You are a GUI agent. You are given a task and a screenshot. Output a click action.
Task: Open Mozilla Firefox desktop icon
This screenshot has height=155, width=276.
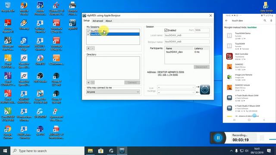[24, 9]
